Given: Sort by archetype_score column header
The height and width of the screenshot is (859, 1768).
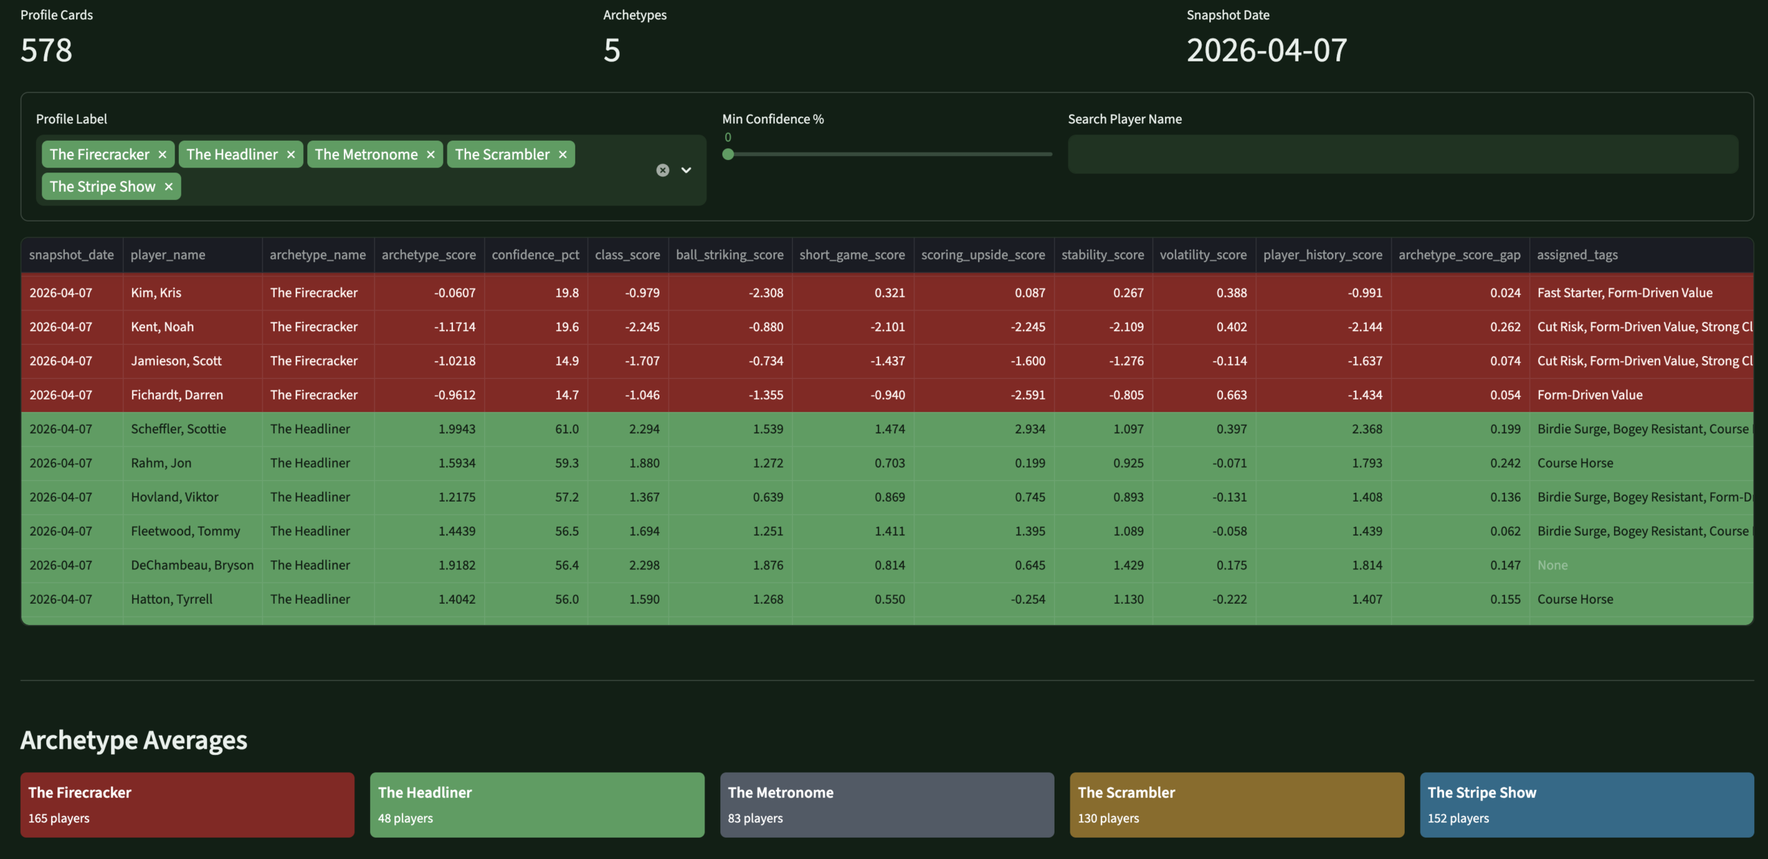Looking at the screenshot, I should coord(428,255).
